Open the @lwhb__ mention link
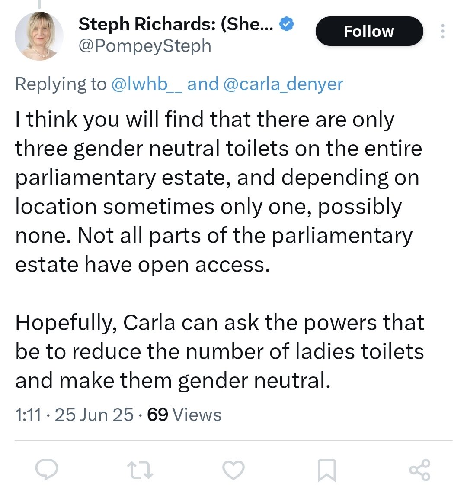This screenshot has height=493, width=467. click(147, 84)
